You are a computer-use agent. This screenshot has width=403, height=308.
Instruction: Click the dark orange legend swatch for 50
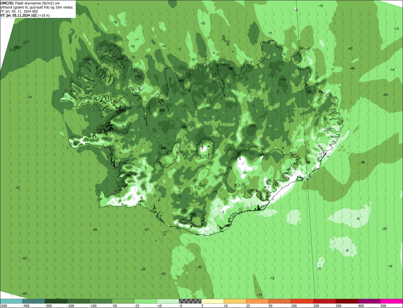[x=279, y=301]
